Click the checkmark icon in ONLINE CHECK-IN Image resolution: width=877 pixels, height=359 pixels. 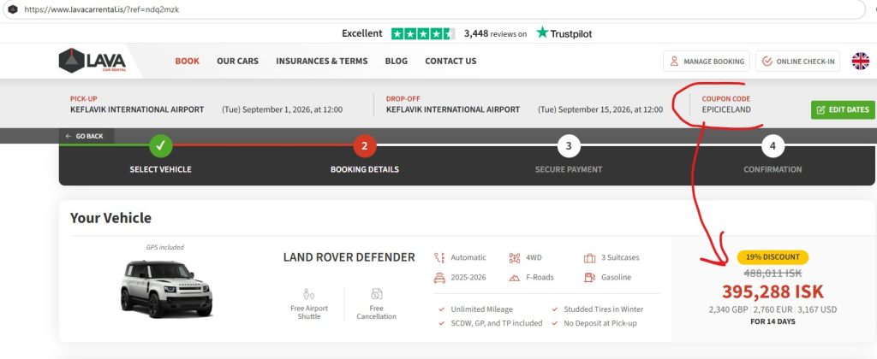point(767,62)
